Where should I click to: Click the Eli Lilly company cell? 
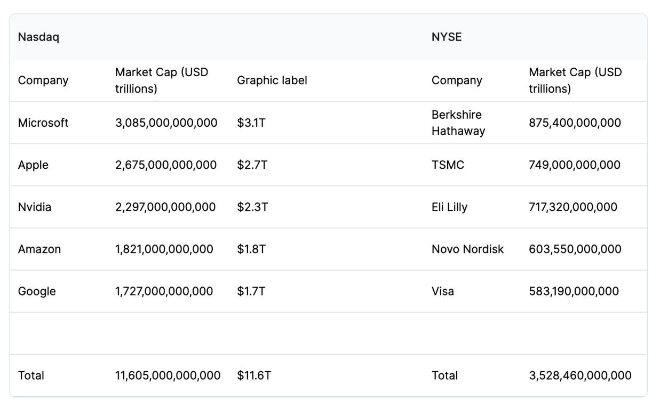coord(449,207)
